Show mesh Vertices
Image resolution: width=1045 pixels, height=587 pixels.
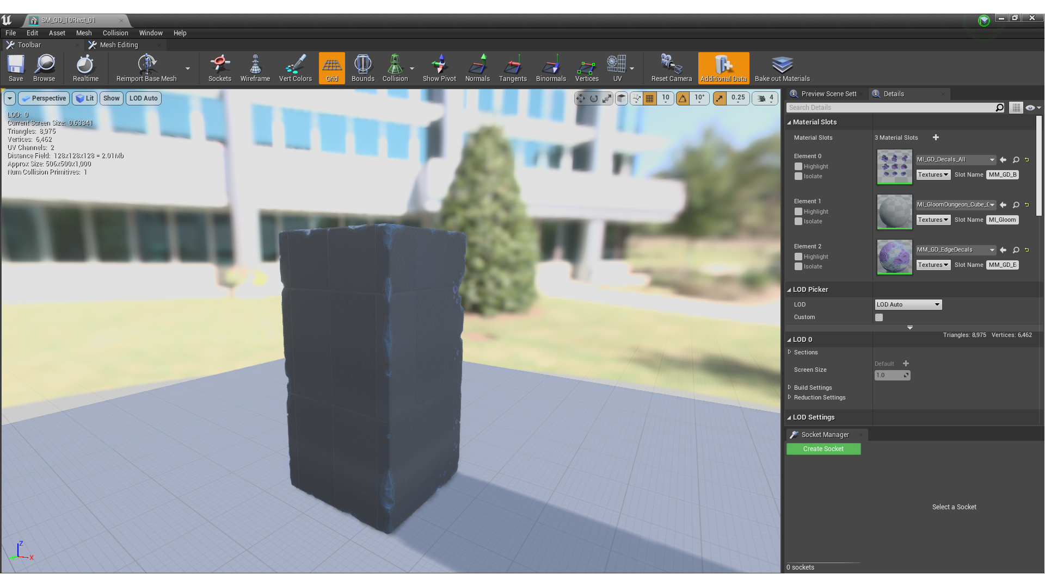click(x=587, y=68)
